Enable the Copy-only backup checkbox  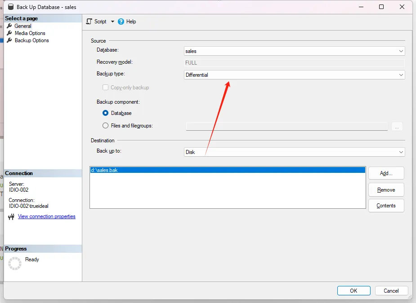pos(106,88)
